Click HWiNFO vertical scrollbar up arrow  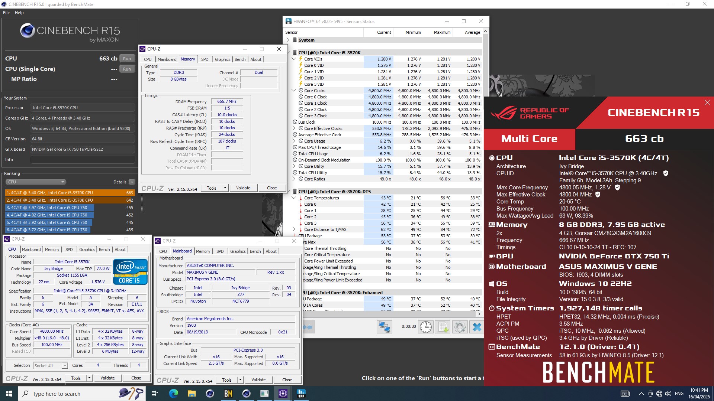(x=486, y=32)
